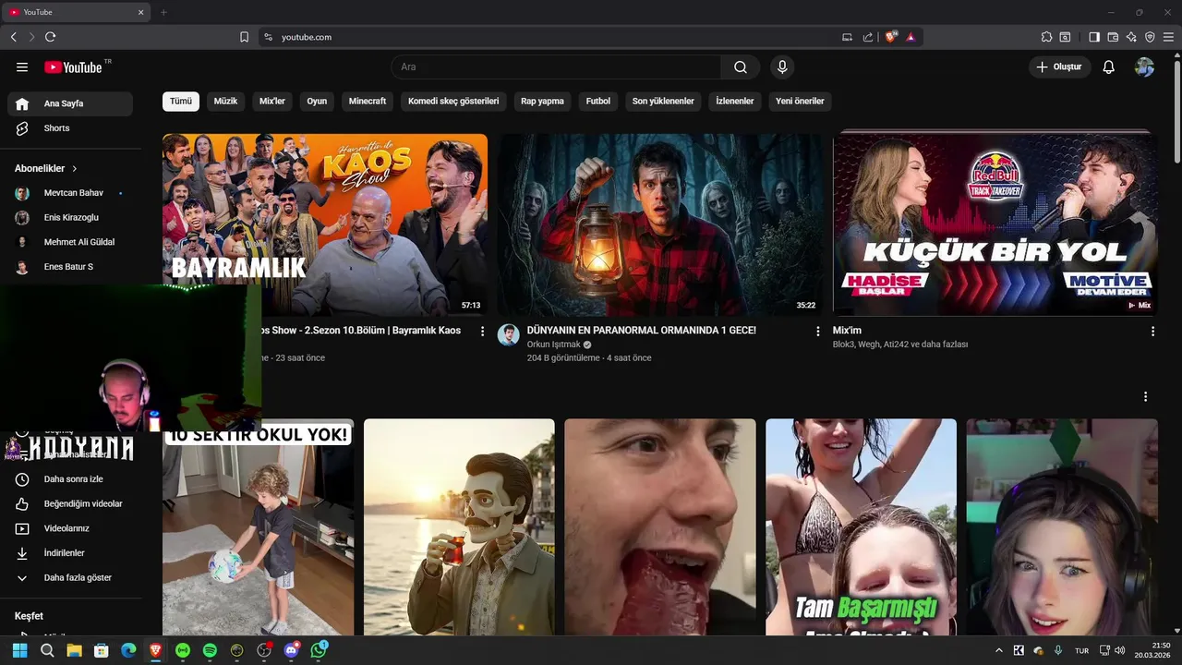Open the YouTube hamburger guide menu

(22, 67)
